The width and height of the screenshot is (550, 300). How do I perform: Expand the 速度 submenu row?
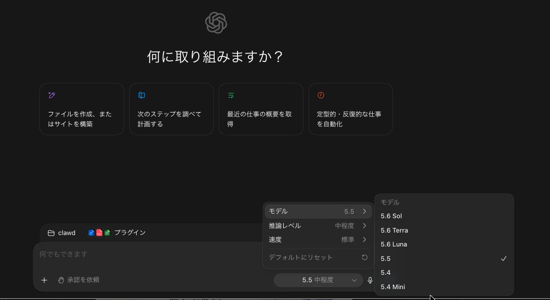pos(318,240)
